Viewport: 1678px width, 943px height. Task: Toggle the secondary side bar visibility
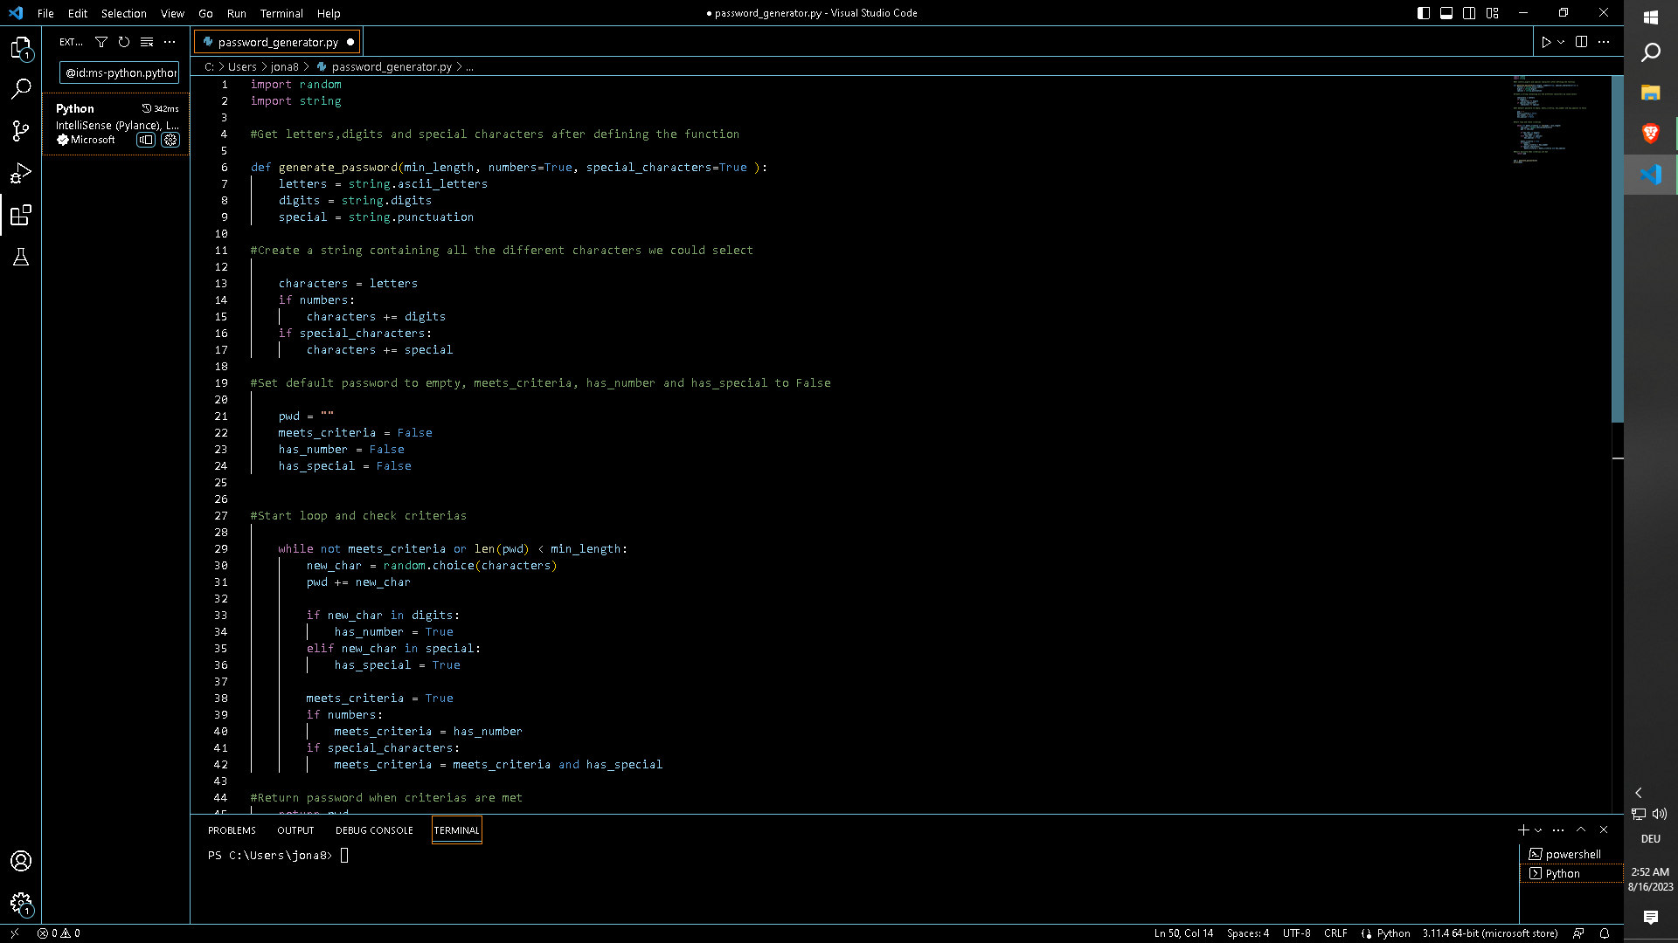click(x=1468, y=13)
